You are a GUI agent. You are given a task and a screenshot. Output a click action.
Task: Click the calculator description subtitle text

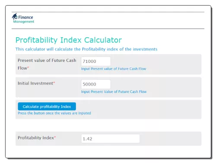[86, 49]
